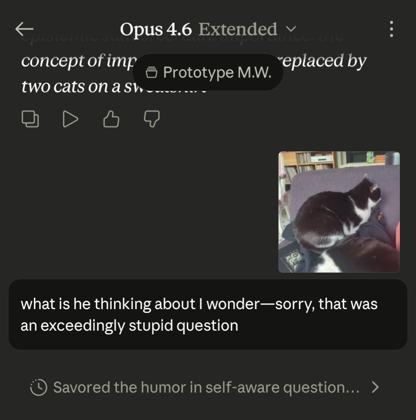Screen dimensions: 416x420
Task: Open the 'Savored the humor' thinking summary
Action: pos(206,388)
